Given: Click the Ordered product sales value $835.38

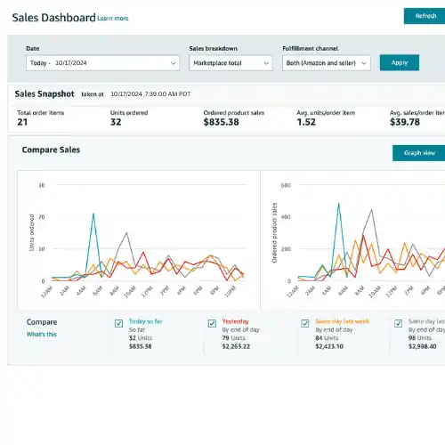Looking at the screenshot, I should (221, 122).
